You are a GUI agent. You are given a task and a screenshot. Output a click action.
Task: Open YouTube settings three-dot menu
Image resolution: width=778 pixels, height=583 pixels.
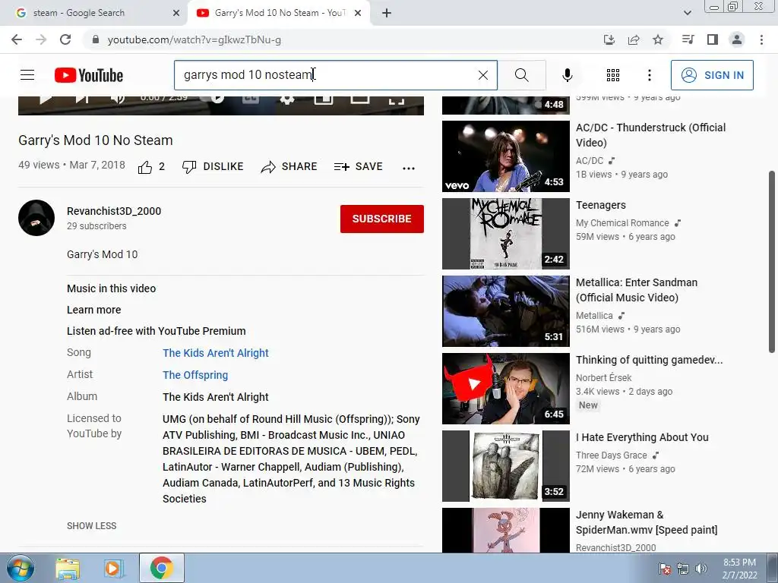click(x=649, y=75)
